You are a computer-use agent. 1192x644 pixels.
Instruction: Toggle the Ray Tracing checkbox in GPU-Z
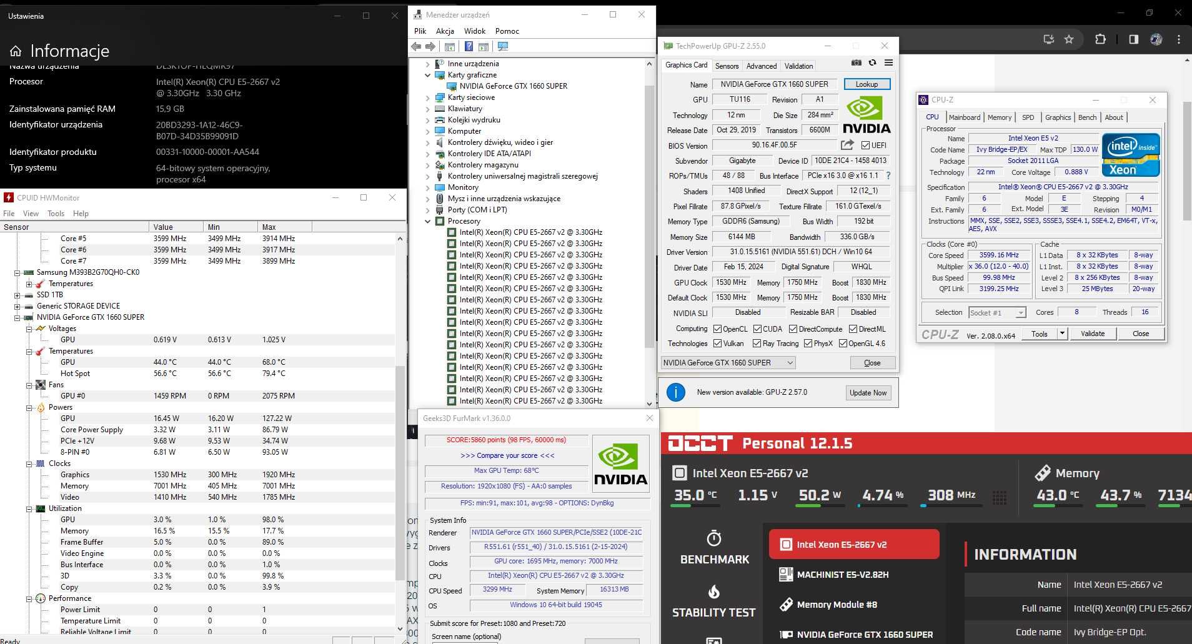(x=757, y=344)
